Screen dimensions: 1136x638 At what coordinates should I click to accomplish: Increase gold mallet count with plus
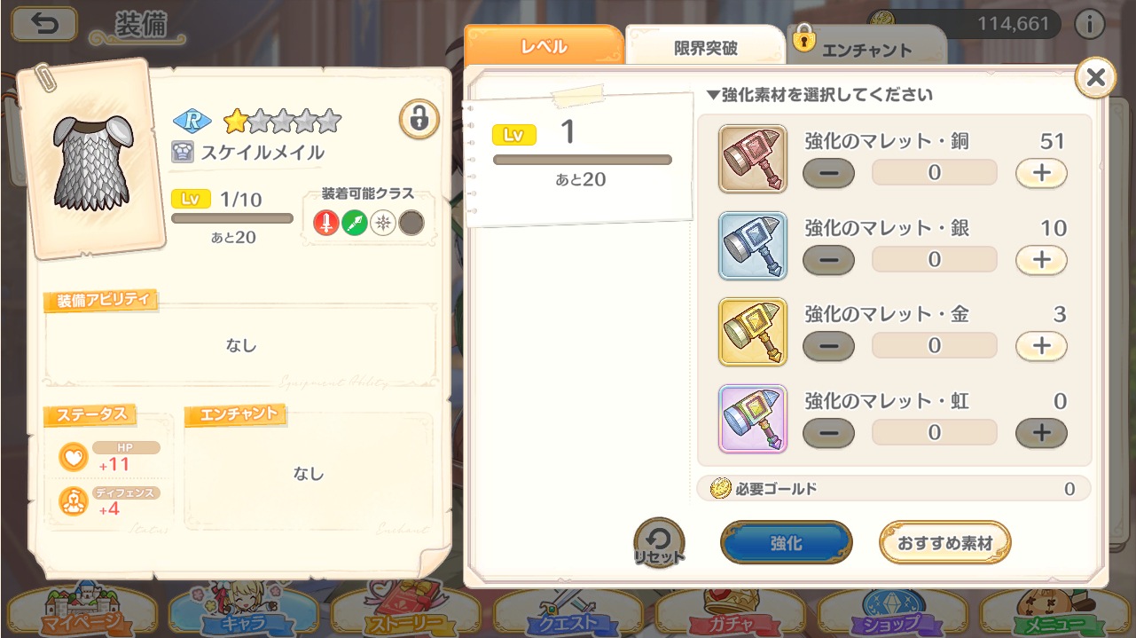click(1041, 346)
